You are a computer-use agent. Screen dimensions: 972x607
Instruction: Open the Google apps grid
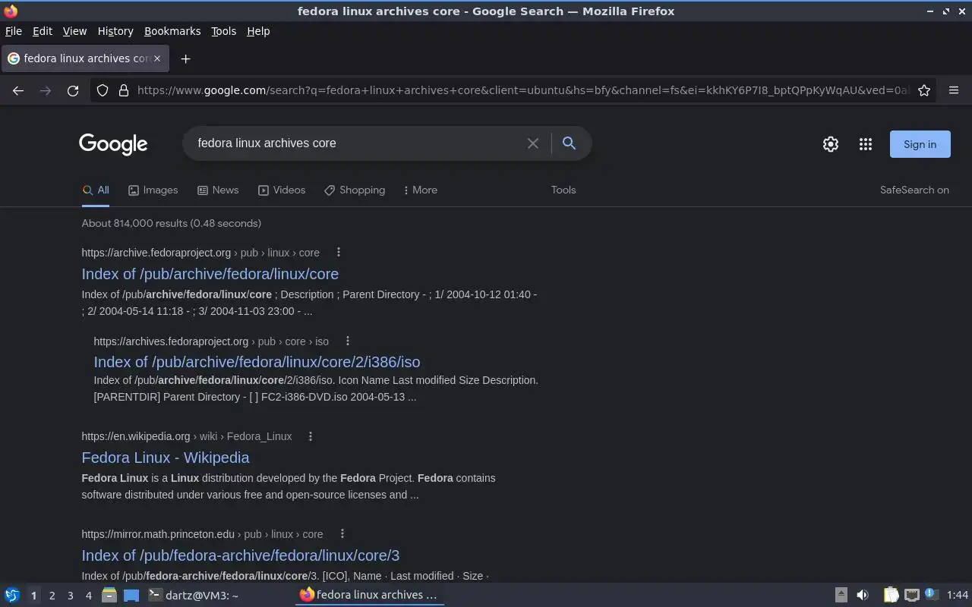(x=866, y=144)
